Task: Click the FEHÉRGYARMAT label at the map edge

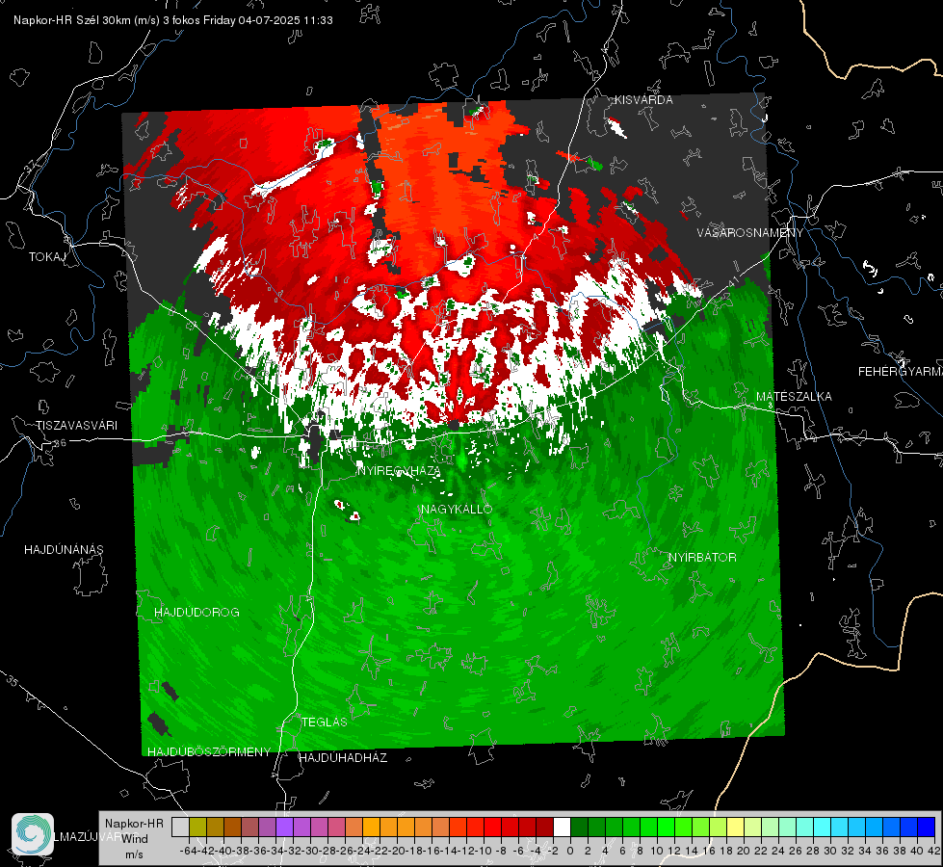Action: tap(901, 372)
